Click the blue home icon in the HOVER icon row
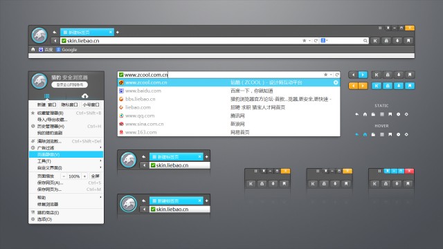The image size is (443, 249). click(365, 134)
